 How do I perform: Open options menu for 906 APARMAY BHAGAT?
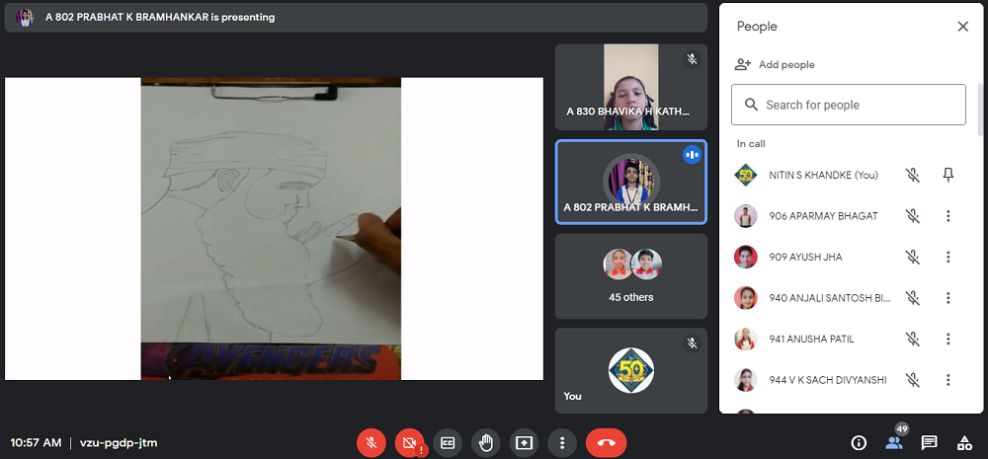point(947,216)
